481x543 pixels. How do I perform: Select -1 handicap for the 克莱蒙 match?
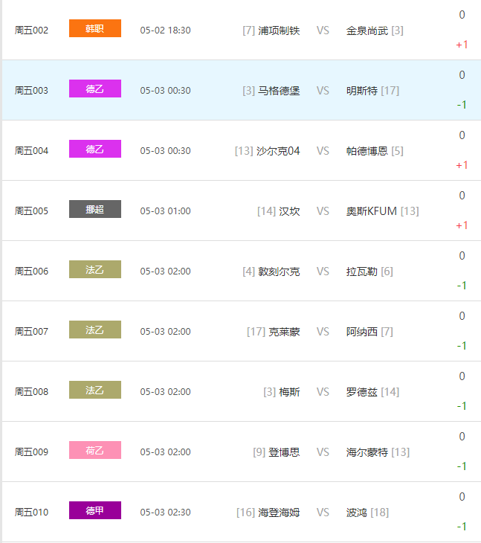click(462, 346)
